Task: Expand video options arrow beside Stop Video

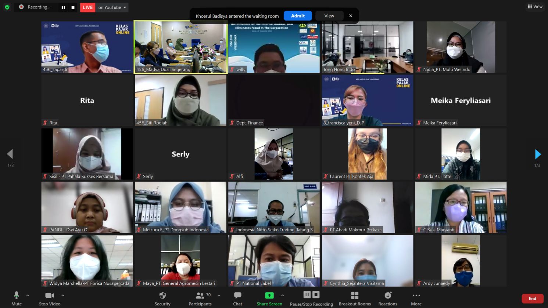Action: pos(63,295)
